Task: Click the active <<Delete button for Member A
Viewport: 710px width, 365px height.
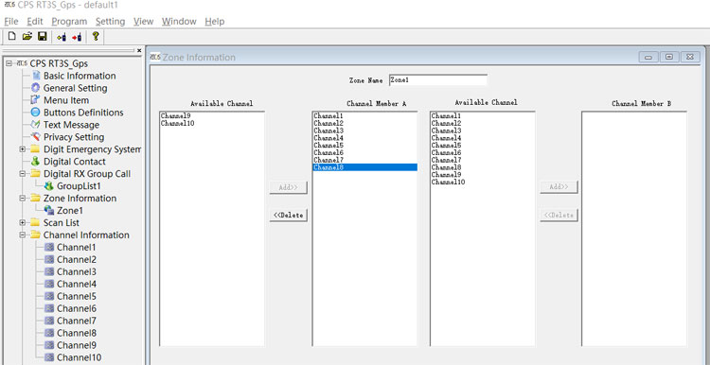Action: pos(289,216)
